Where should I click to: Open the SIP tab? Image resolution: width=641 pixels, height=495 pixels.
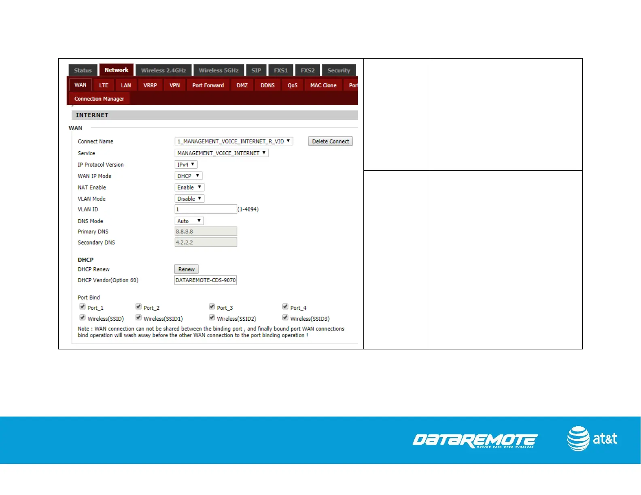tap(256, 70)
